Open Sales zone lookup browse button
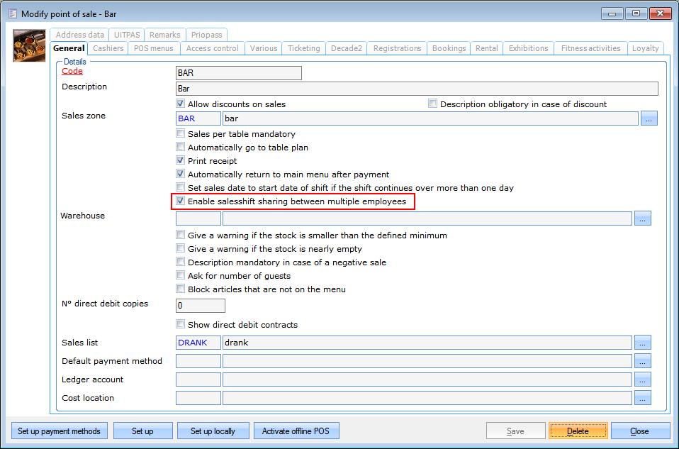679x449 pixels. coord(649,118)
